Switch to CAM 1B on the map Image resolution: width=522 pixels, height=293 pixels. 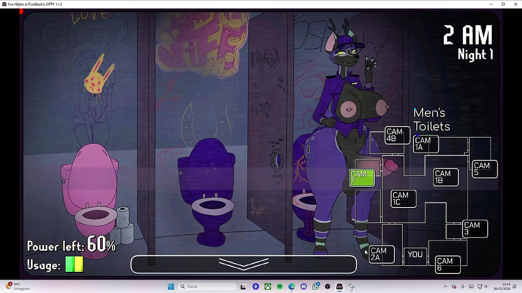(x=446, y=177)
